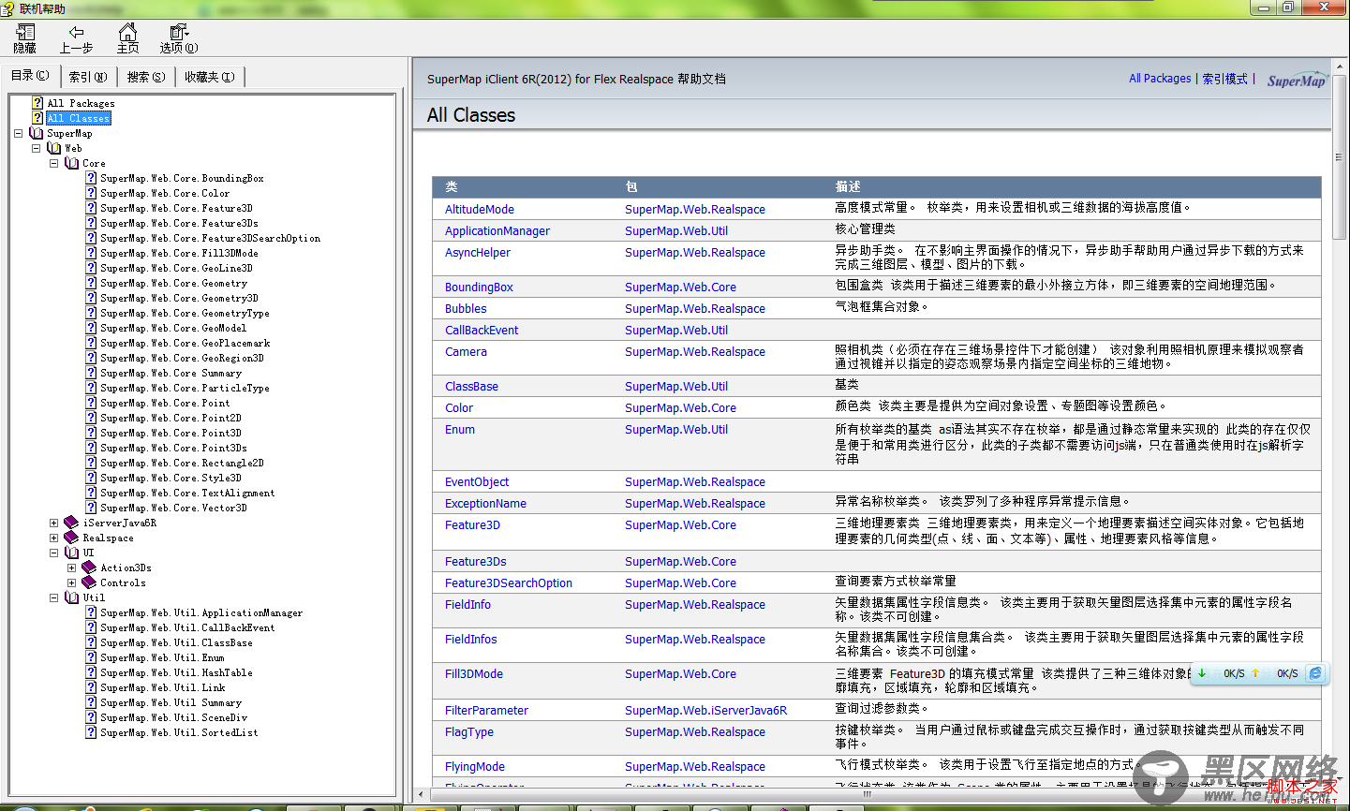Click the 描述 column header
This screenshot has height=811, width=1350.
[x=848, y=186]
